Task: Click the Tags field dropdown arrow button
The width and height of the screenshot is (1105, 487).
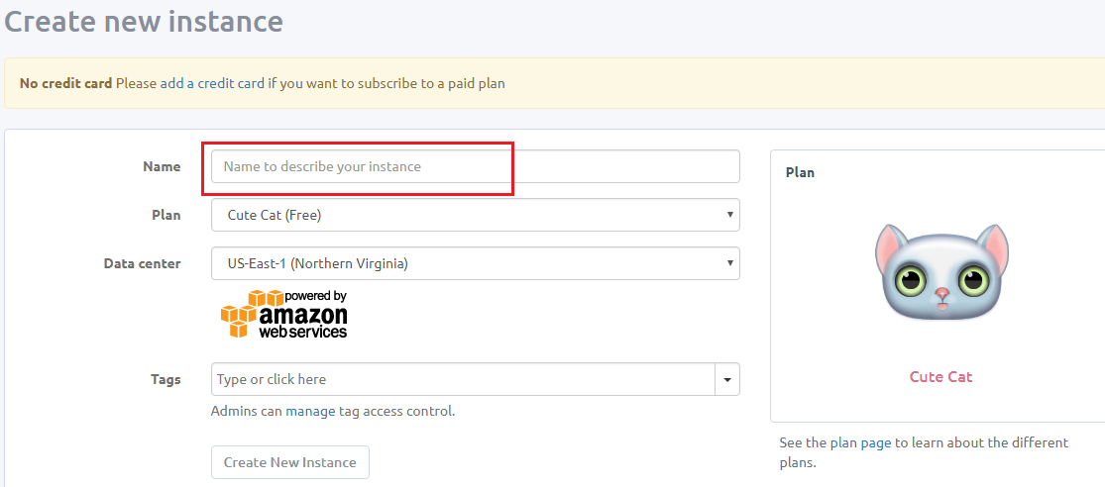Action: tap(727, 379)
